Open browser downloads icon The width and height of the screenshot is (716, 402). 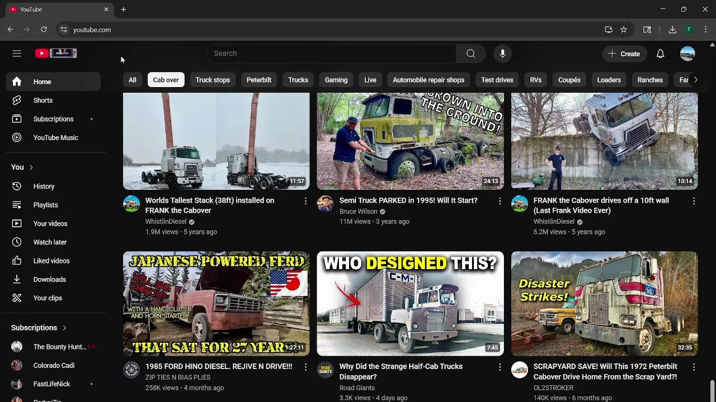(672, 30)
